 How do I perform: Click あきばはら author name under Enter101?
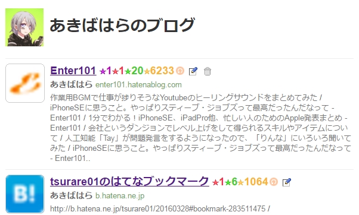(x=71, y=84)
